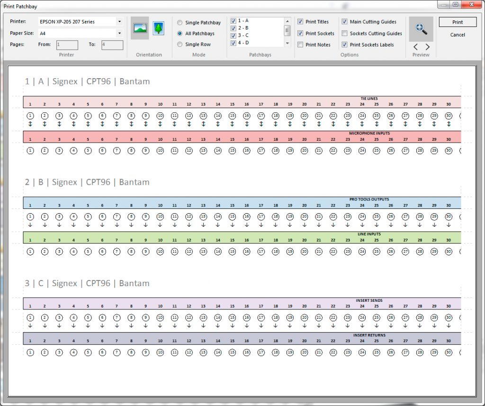The image size is (485, 406).
Task: Uncheck Main Cutting Guides
Action: tap(344, 22)
